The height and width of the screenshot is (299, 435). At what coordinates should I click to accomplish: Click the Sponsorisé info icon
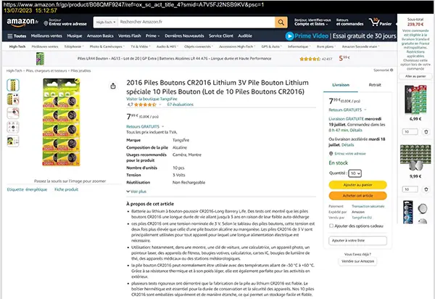click(391, 70)
